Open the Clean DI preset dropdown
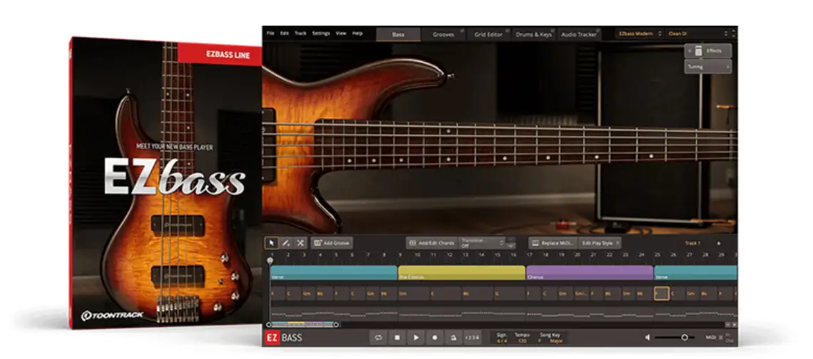Image resolution: width=813 pixels, height=359 pixels. (698, 33)
